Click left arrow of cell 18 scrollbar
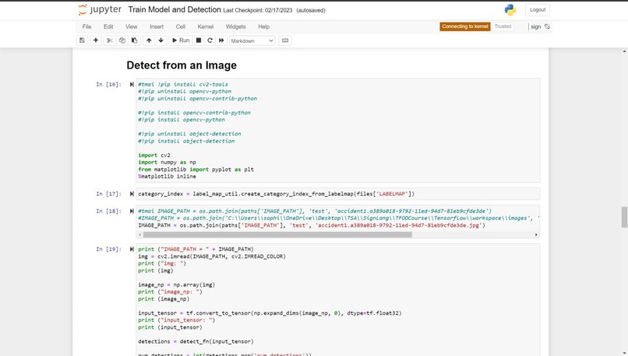 click(139, 234)
